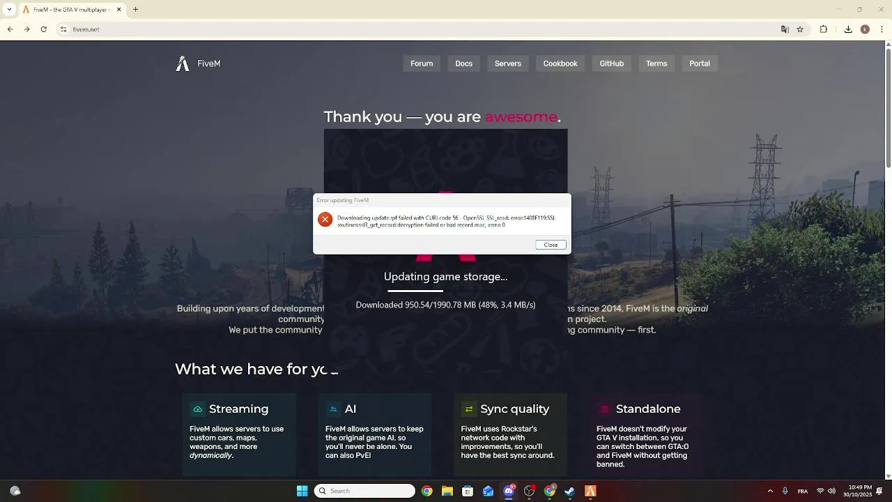Image resolution: width=892 pixels, height=502 pixels.
Task: Click the Standalone card heading
Action: [648, 409]
